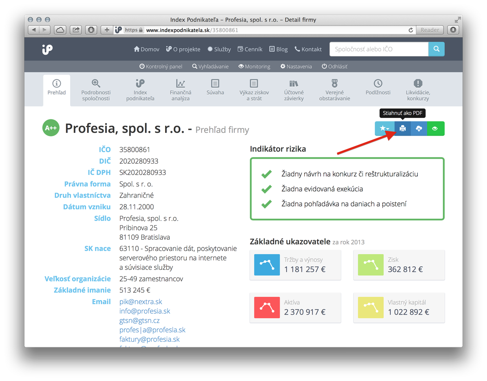Open Kontakt in the top menu
Image resolution: width=487 pixels, height=381 pixels.
[x=308, y=49]
